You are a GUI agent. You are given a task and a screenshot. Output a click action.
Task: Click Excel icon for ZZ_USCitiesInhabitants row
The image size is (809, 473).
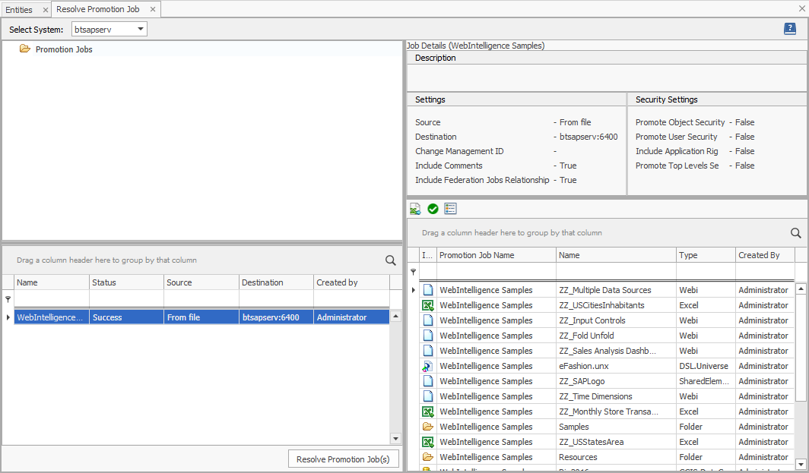(x=428, y=305)
